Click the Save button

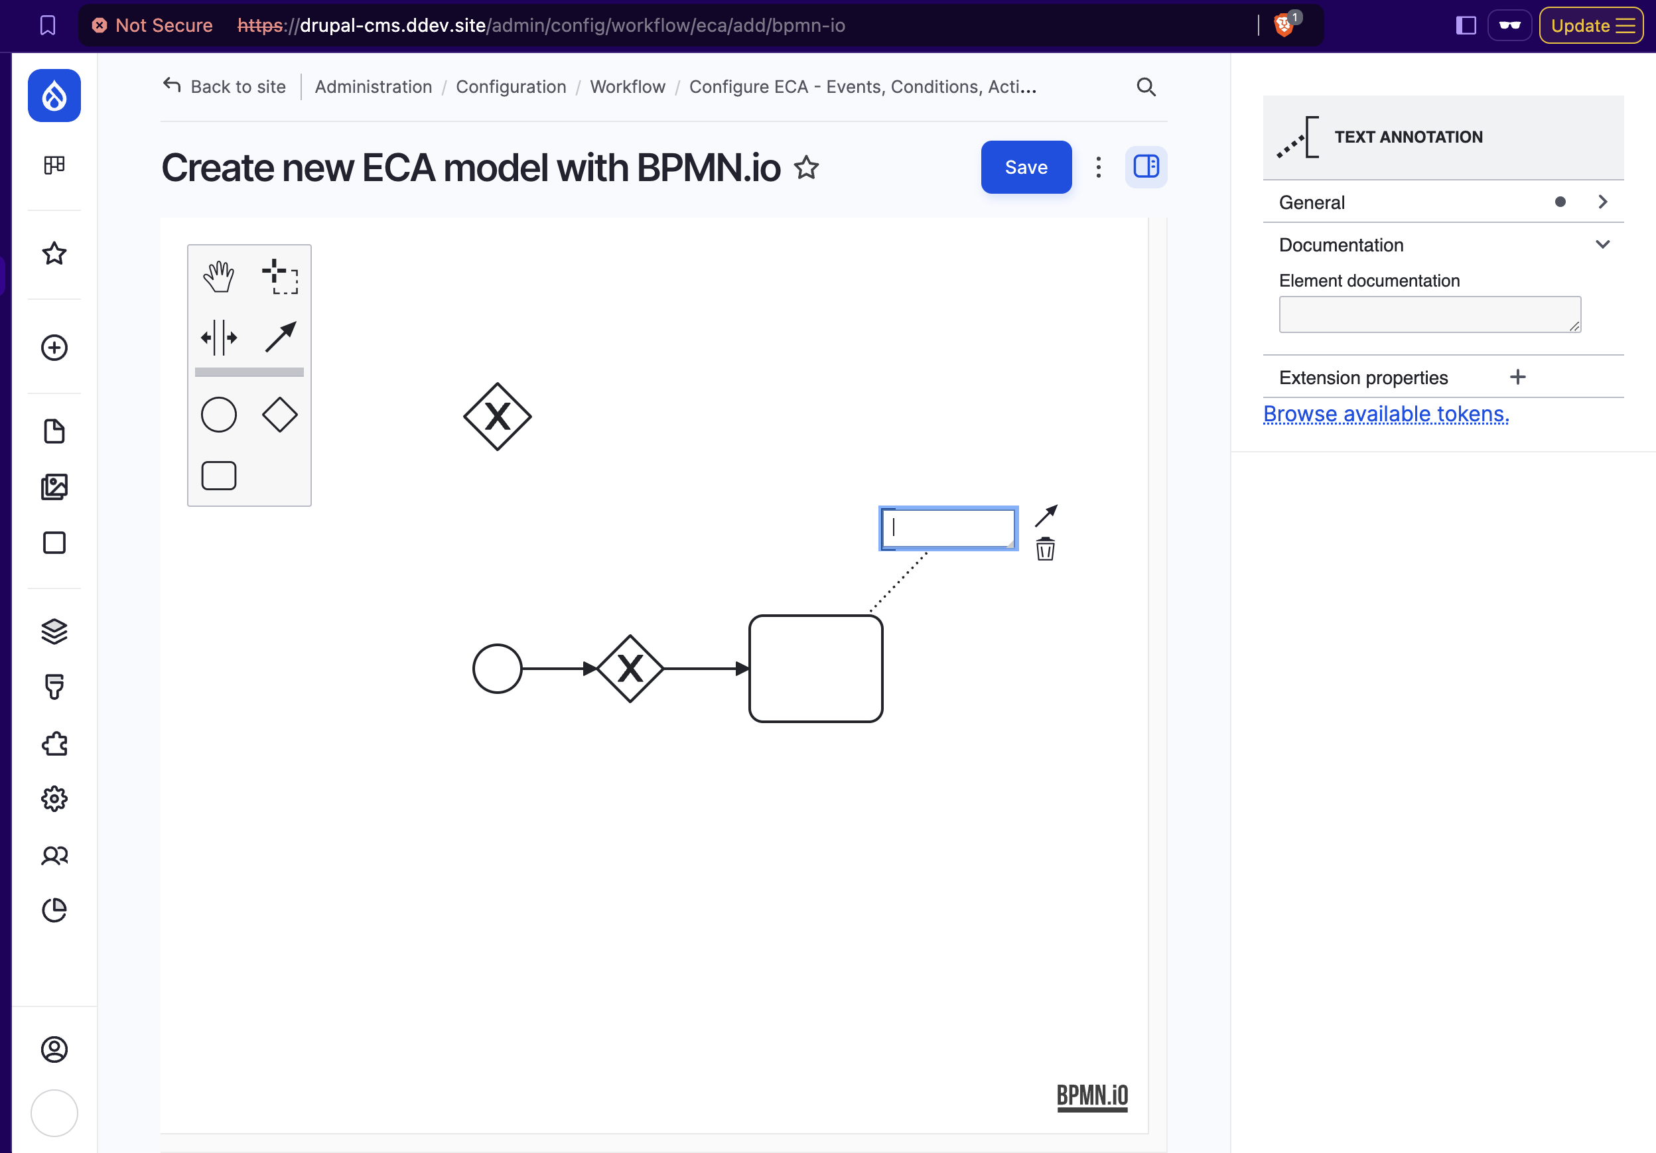pyautogui.click(x=1026, y=165)
